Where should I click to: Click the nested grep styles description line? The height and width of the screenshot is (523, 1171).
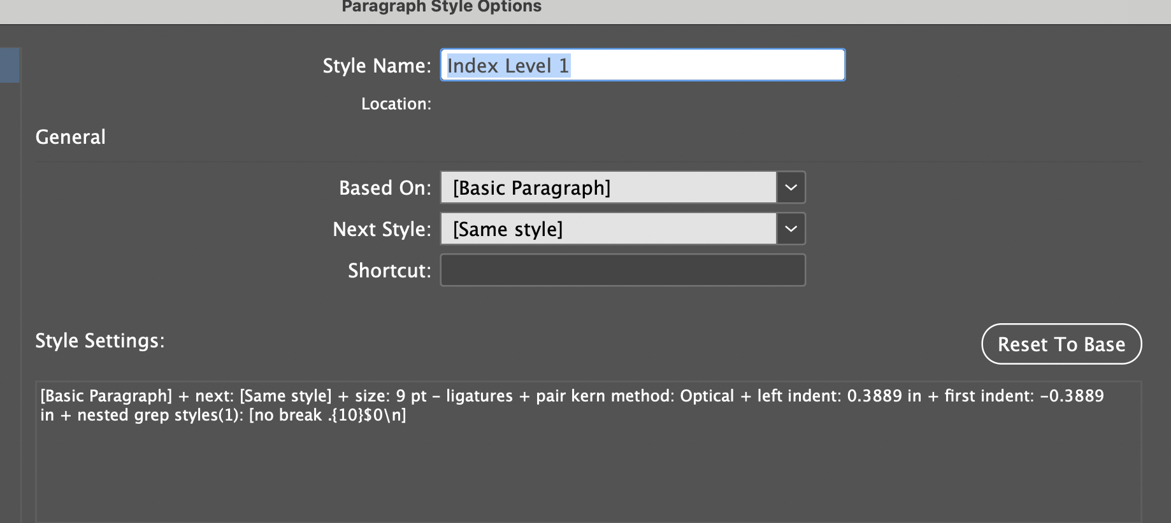point(223,415)
